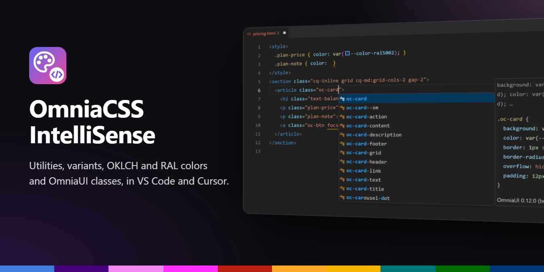Open the pricing.html editor tab
This screenshot has width=544, height=272.
tap(266, 33)
